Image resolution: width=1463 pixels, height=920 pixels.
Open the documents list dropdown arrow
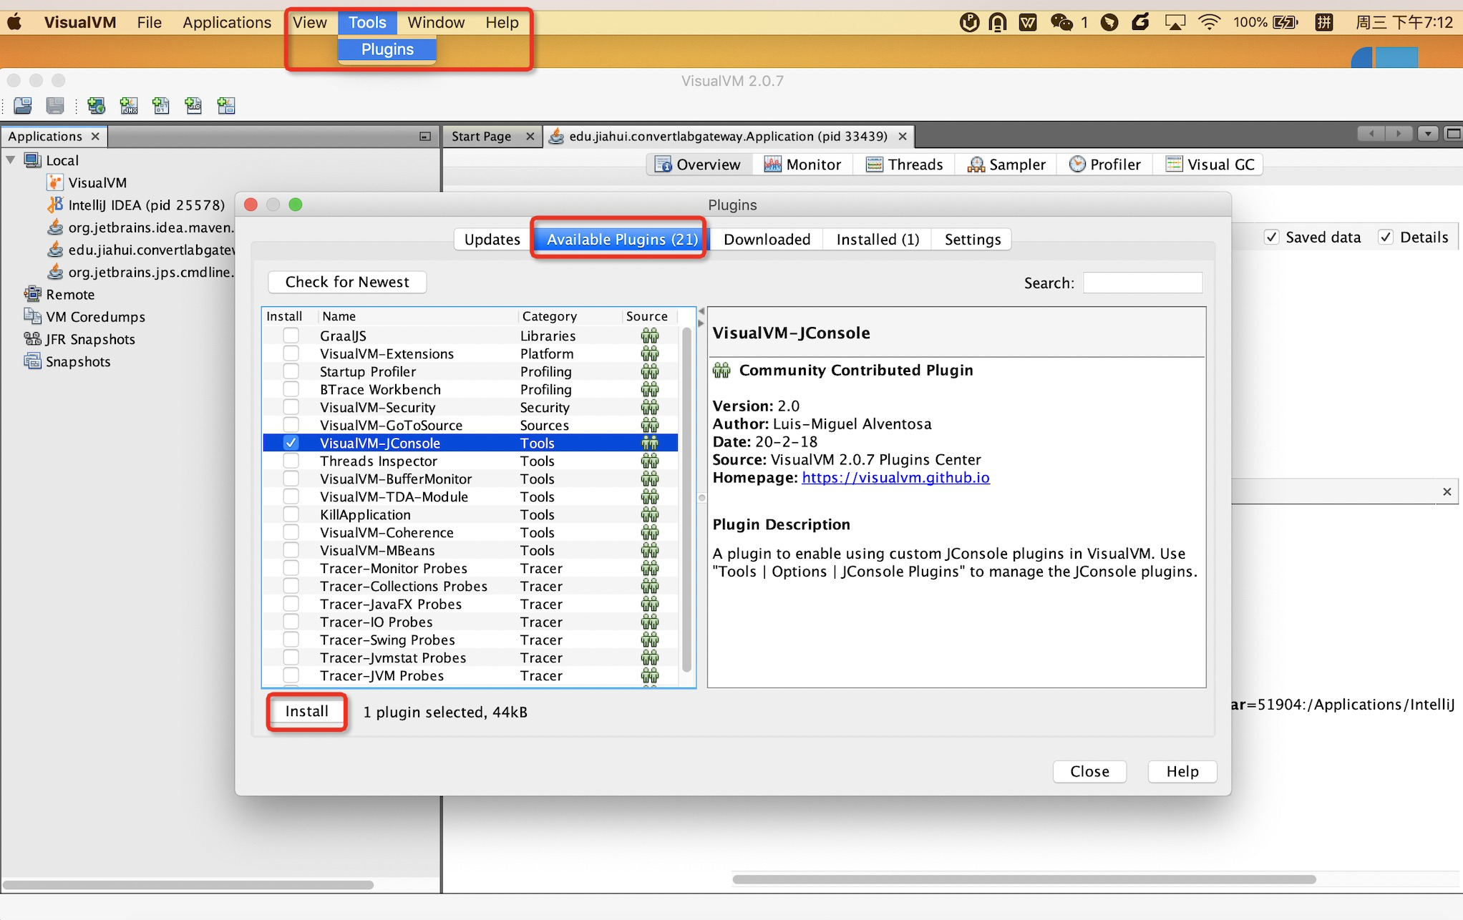coord(1427,134)
